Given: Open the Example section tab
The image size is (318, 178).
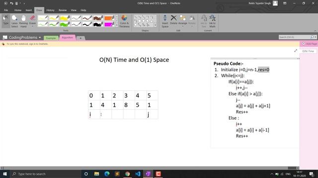Looking at the screenshot, I should click(x=51, y=38).
